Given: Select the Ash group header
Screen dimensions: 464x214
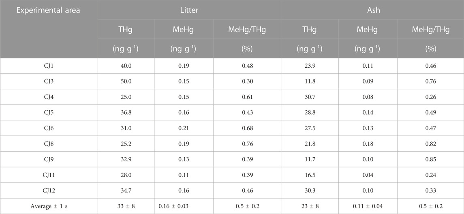Looking at the screenshot, I should (x=373, y=10).
